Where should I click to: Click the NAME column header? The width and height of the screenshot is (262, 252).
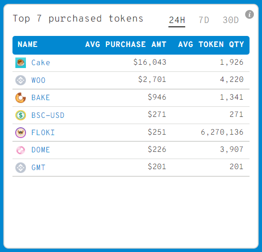click(27, 45)
